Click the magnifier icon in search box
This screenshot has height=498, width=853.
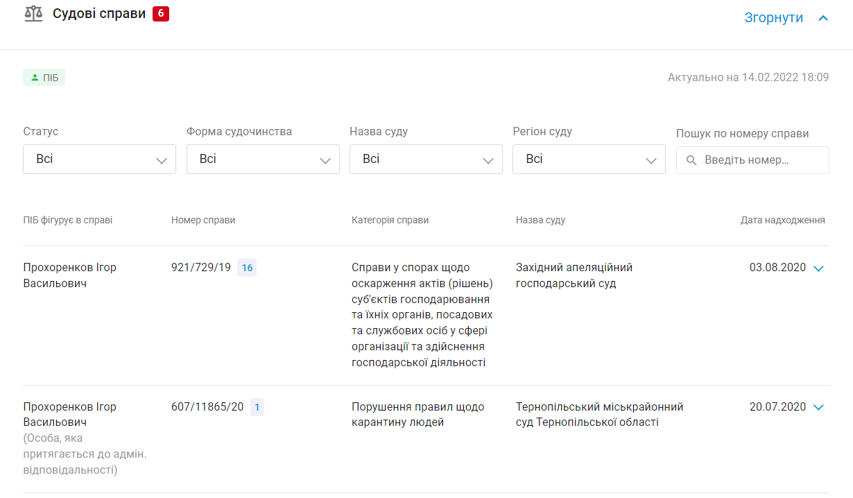click(x=691, y=160)
